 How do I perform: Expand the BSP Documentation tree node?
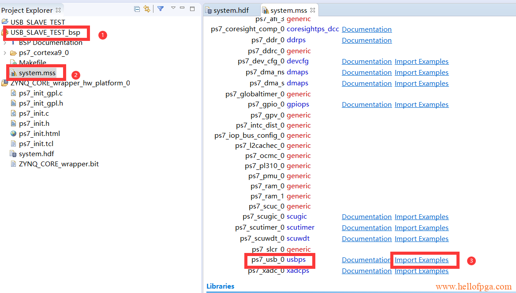[x=5, y=43]
